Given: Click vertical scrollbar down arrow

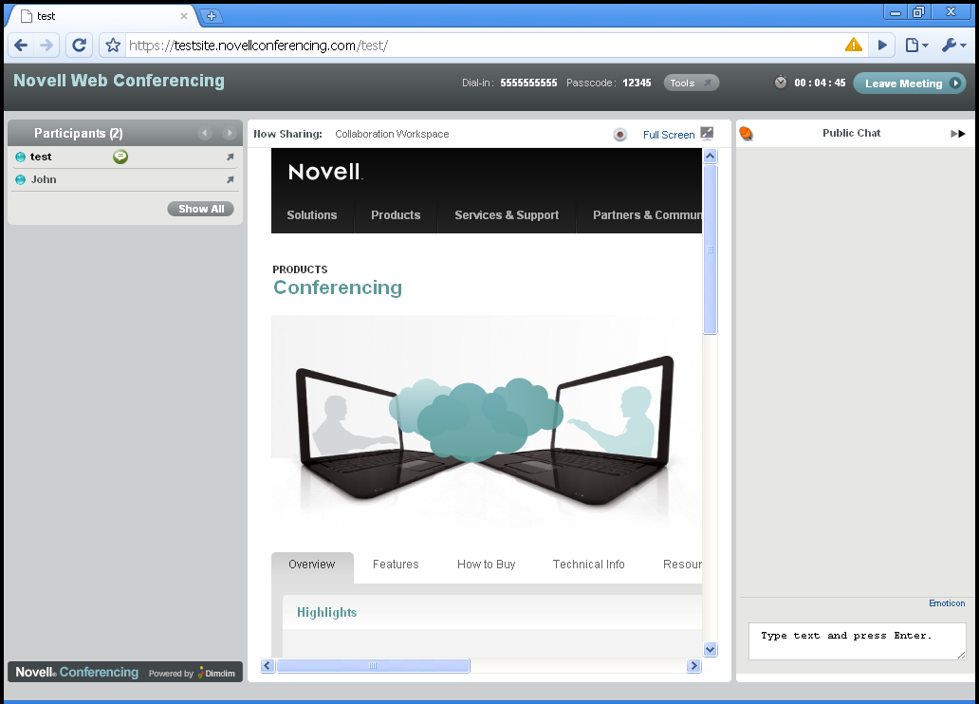Looking at the screenshot, I should click(x=710, y=650).
